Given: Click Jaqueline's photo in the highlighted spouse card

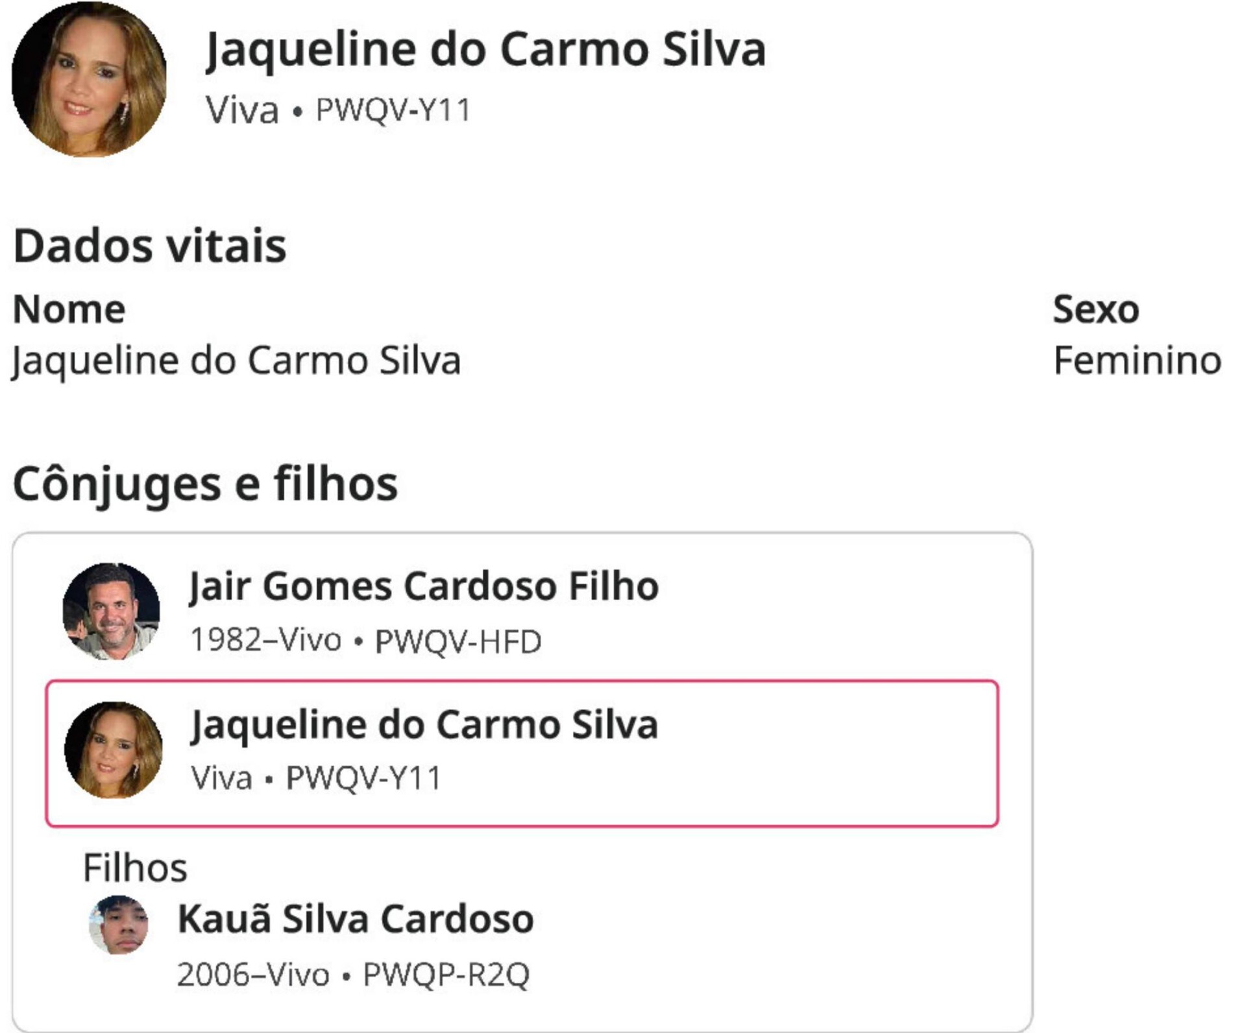Looking at the screenshot, I should coord(114,750).
